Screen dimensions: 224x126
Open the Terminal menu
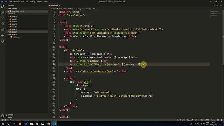click(x=40, y=2)
